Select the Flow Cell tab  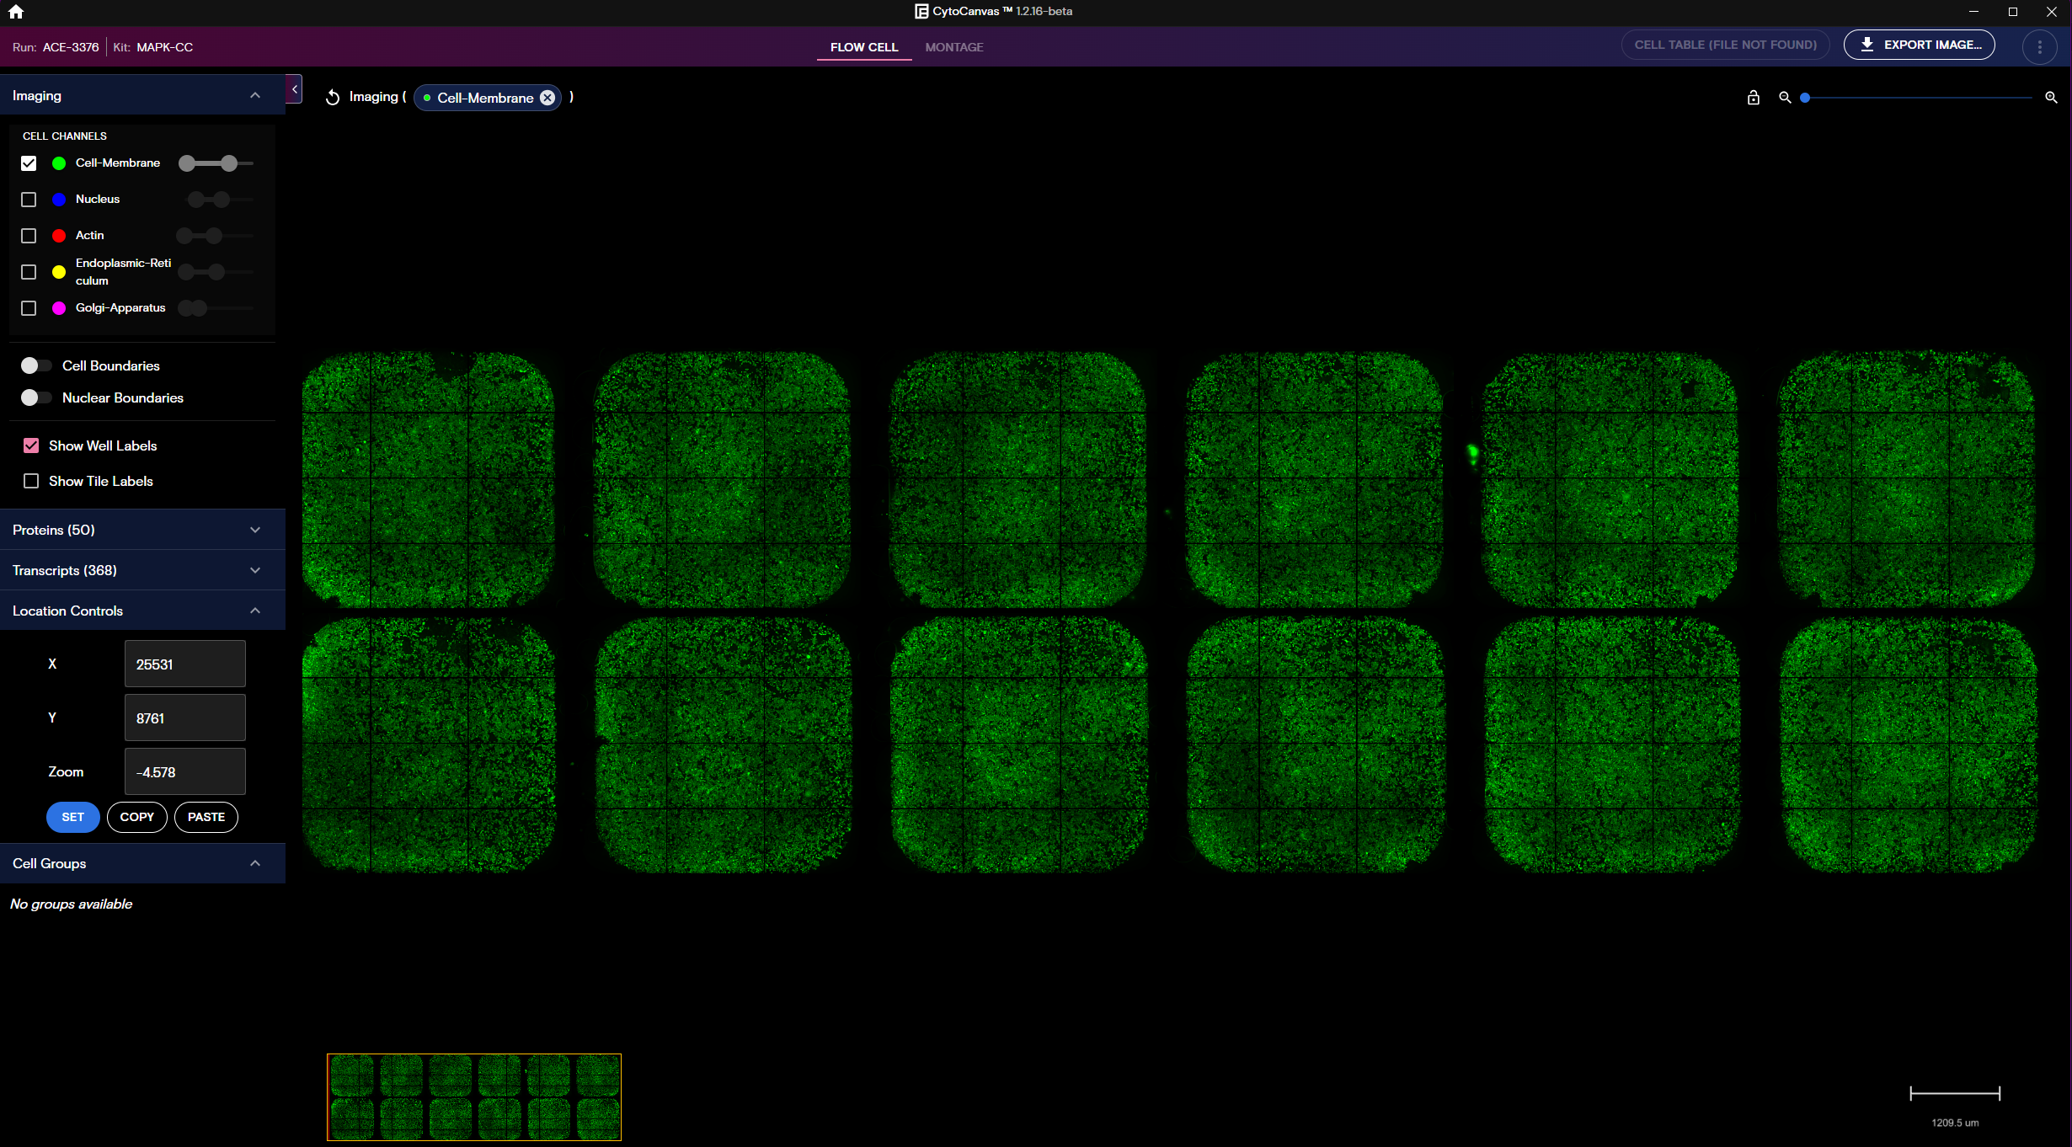click(863, 47)
